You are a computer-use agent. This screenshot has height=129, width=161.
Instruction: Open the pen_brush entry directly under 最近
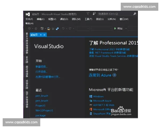(42, 96)
